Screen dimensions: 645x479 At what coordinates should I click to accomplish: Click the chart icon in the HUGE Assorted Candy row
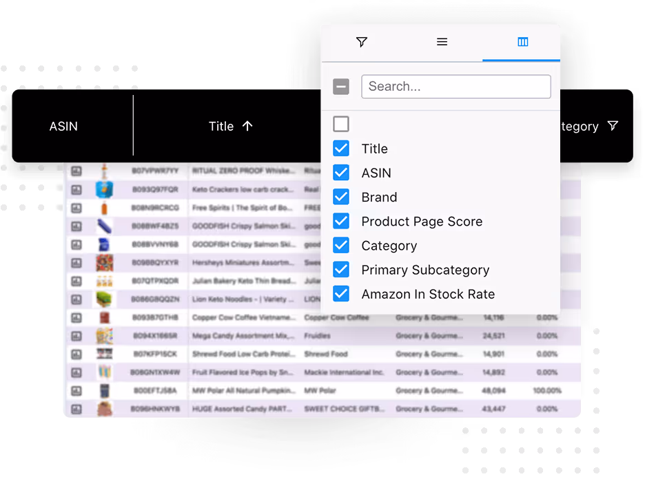(x=76, y=409)
